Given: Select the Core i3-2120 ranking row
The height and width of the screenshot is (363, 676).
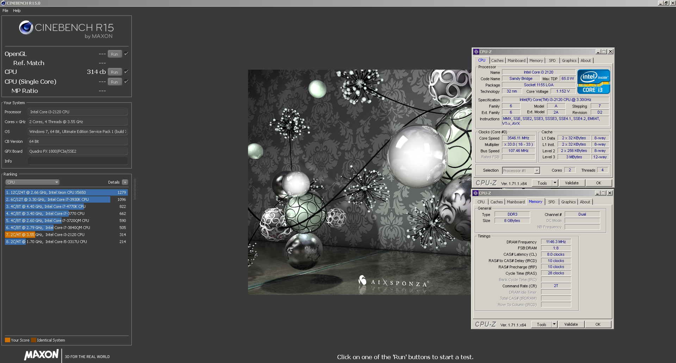Looking at the screenshot, I should pyautogui.click(x=66, y=235).
